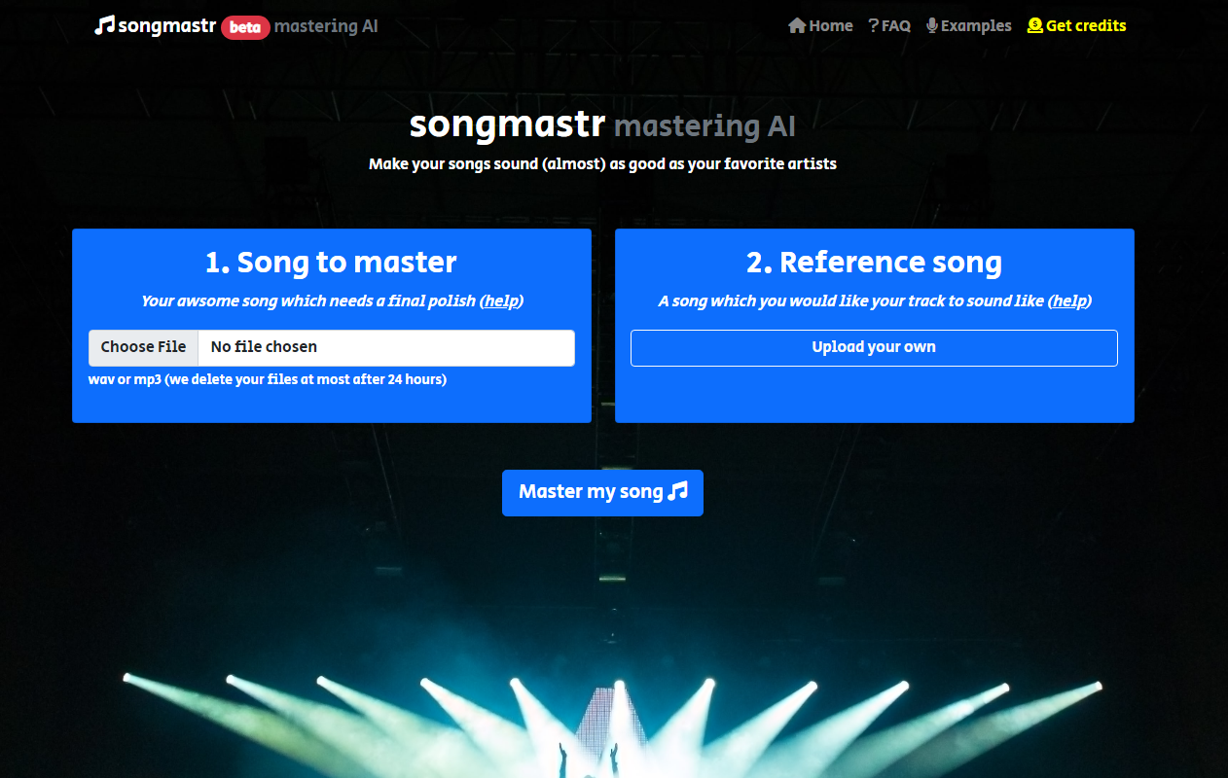The width and height of the screenshot is (1228, 778).
Task: Click the question mark icon beside FAQ
Action: point(872,25)
